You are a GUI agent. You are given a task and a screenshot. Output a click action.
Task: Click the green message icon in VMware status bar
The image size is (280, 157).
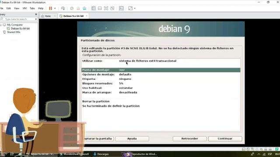tap(277, 149)
